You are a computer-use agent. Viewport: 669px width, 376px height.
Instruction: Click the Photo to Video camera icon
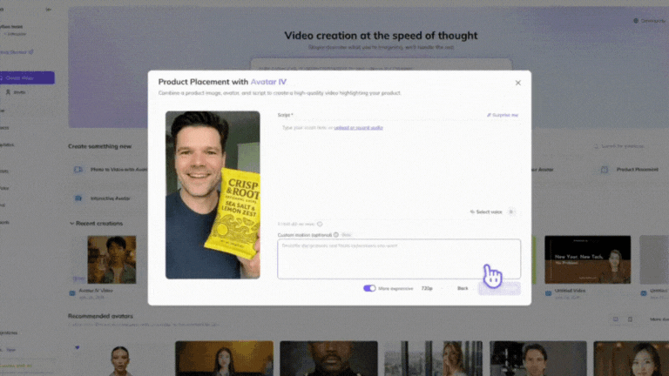tap(78, 169)
